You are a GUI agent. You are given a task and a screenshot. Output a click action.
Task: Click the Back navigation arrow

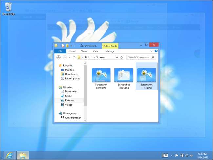tap(59, 57)
